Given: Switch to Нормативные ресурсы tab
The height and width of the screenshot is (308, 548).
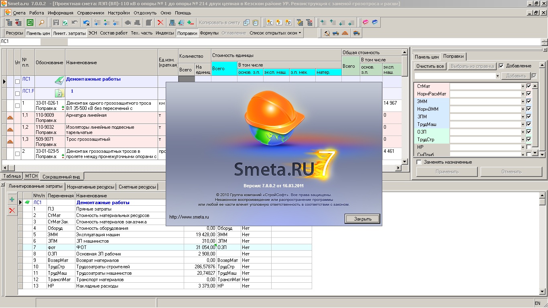Looking at the screenshot, I should pos(91,186).
